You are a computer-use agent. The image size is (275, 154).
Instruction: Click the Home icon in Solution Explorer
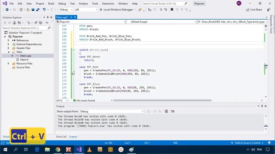(14, 23)
